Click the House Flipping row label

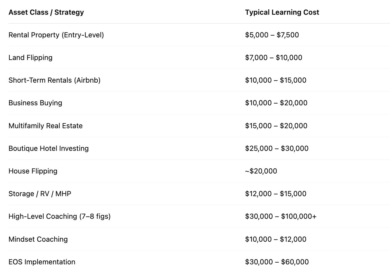pos(33,171)
